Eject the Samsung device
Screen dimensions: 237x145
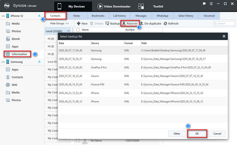click(x=39, y=62)
